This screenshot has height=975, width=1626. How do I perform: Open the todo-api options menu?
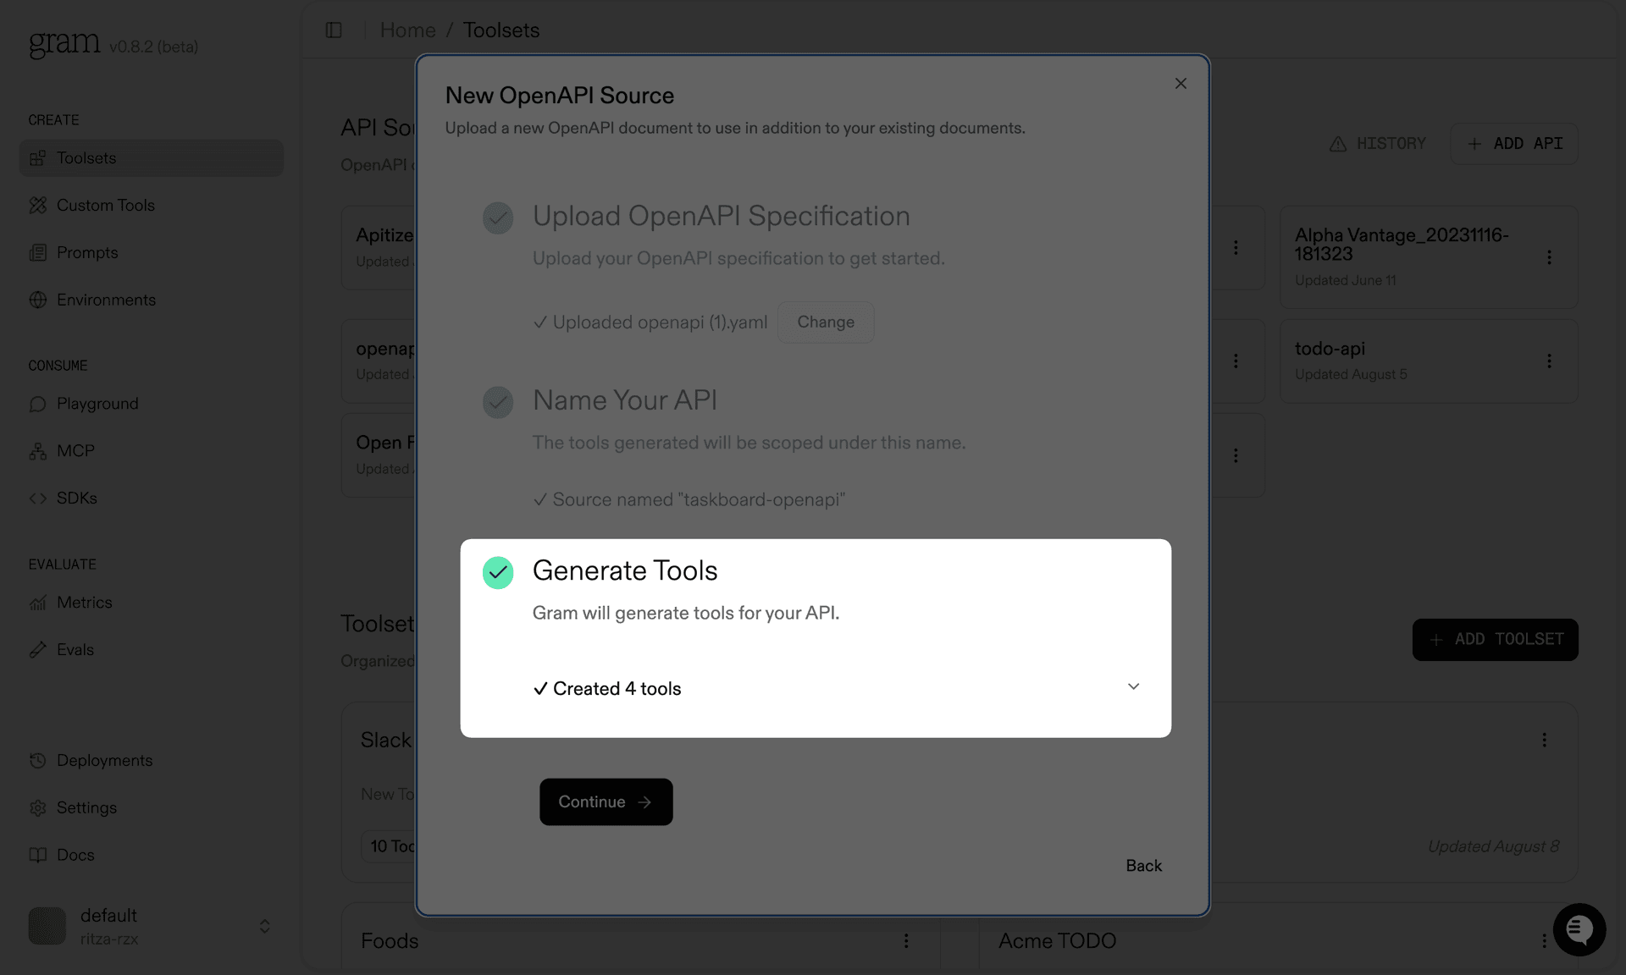click(1551, 361)
